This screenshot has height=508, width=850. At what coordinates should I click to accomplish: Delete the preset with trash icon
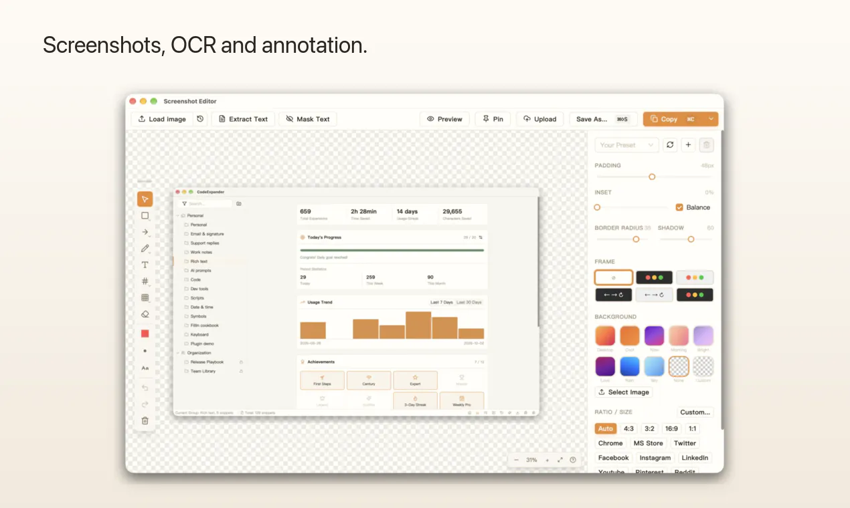tap(707, 144)
